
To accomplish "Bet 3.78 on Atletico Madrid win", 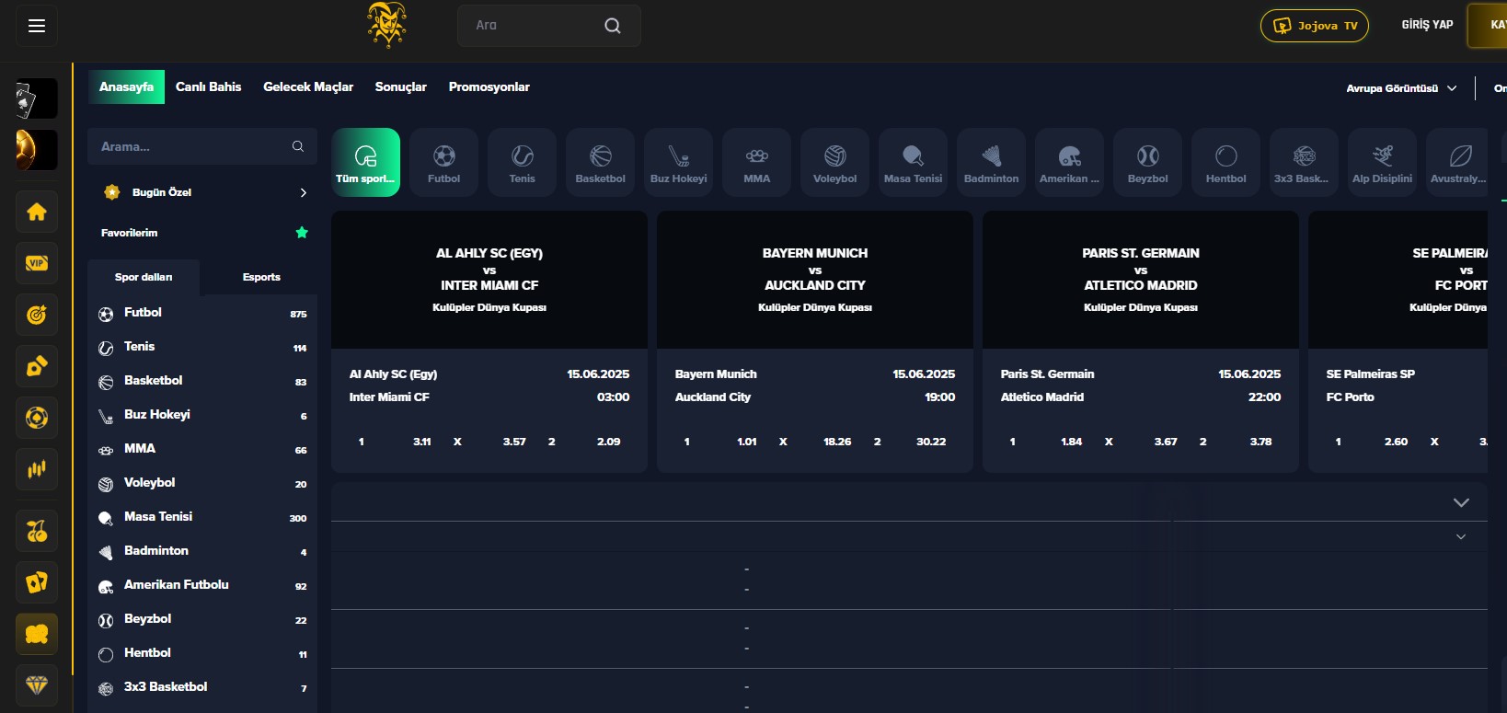I will [x=1261, y=442].
